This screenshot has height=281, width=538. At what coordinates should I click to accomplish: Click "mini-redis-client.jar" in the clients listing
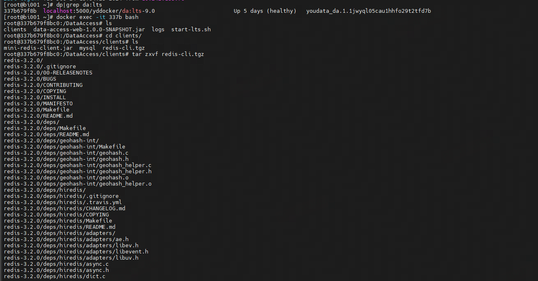tap(38, 48)
